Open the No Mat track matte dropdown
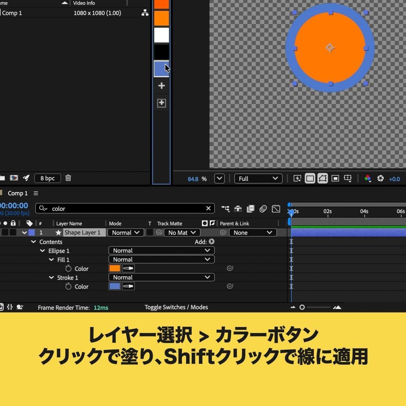406x406 pixels. coord(182,232)
